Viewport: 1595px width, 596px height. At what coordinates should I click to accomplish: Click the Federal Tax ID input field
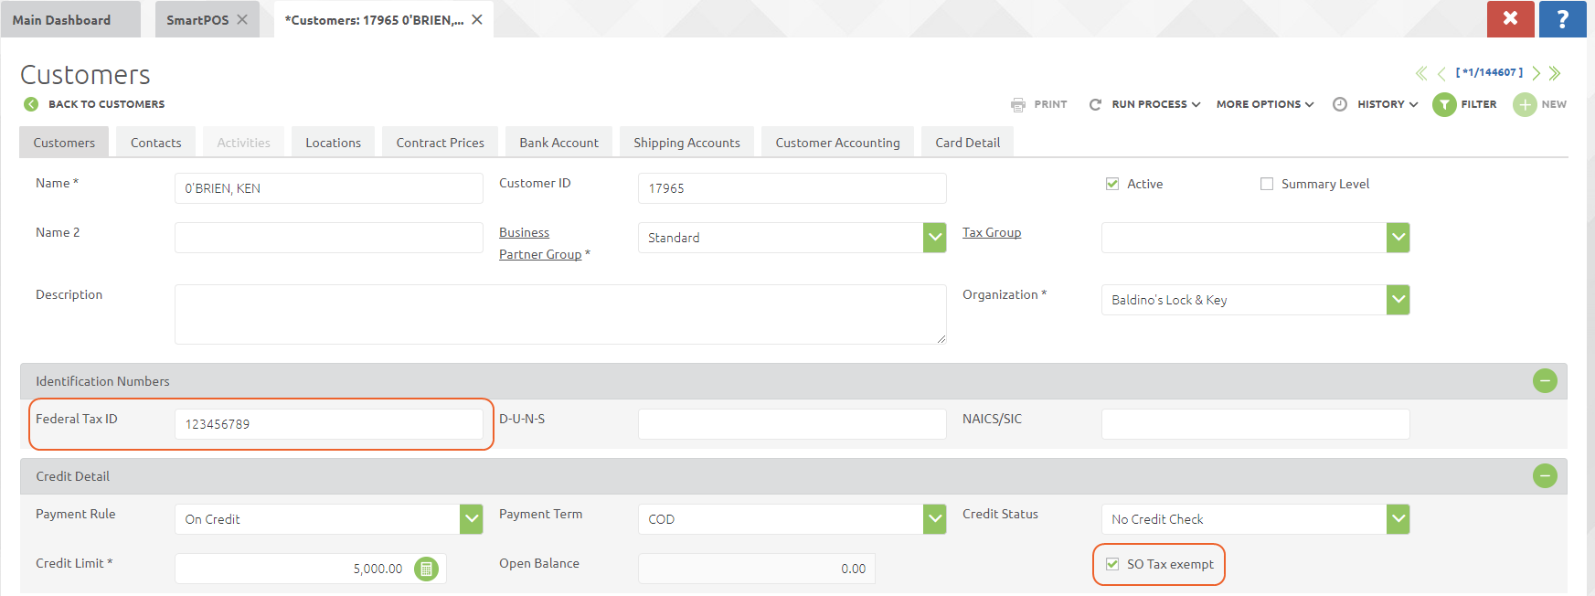pyautogui.click(x=328, y=424)
